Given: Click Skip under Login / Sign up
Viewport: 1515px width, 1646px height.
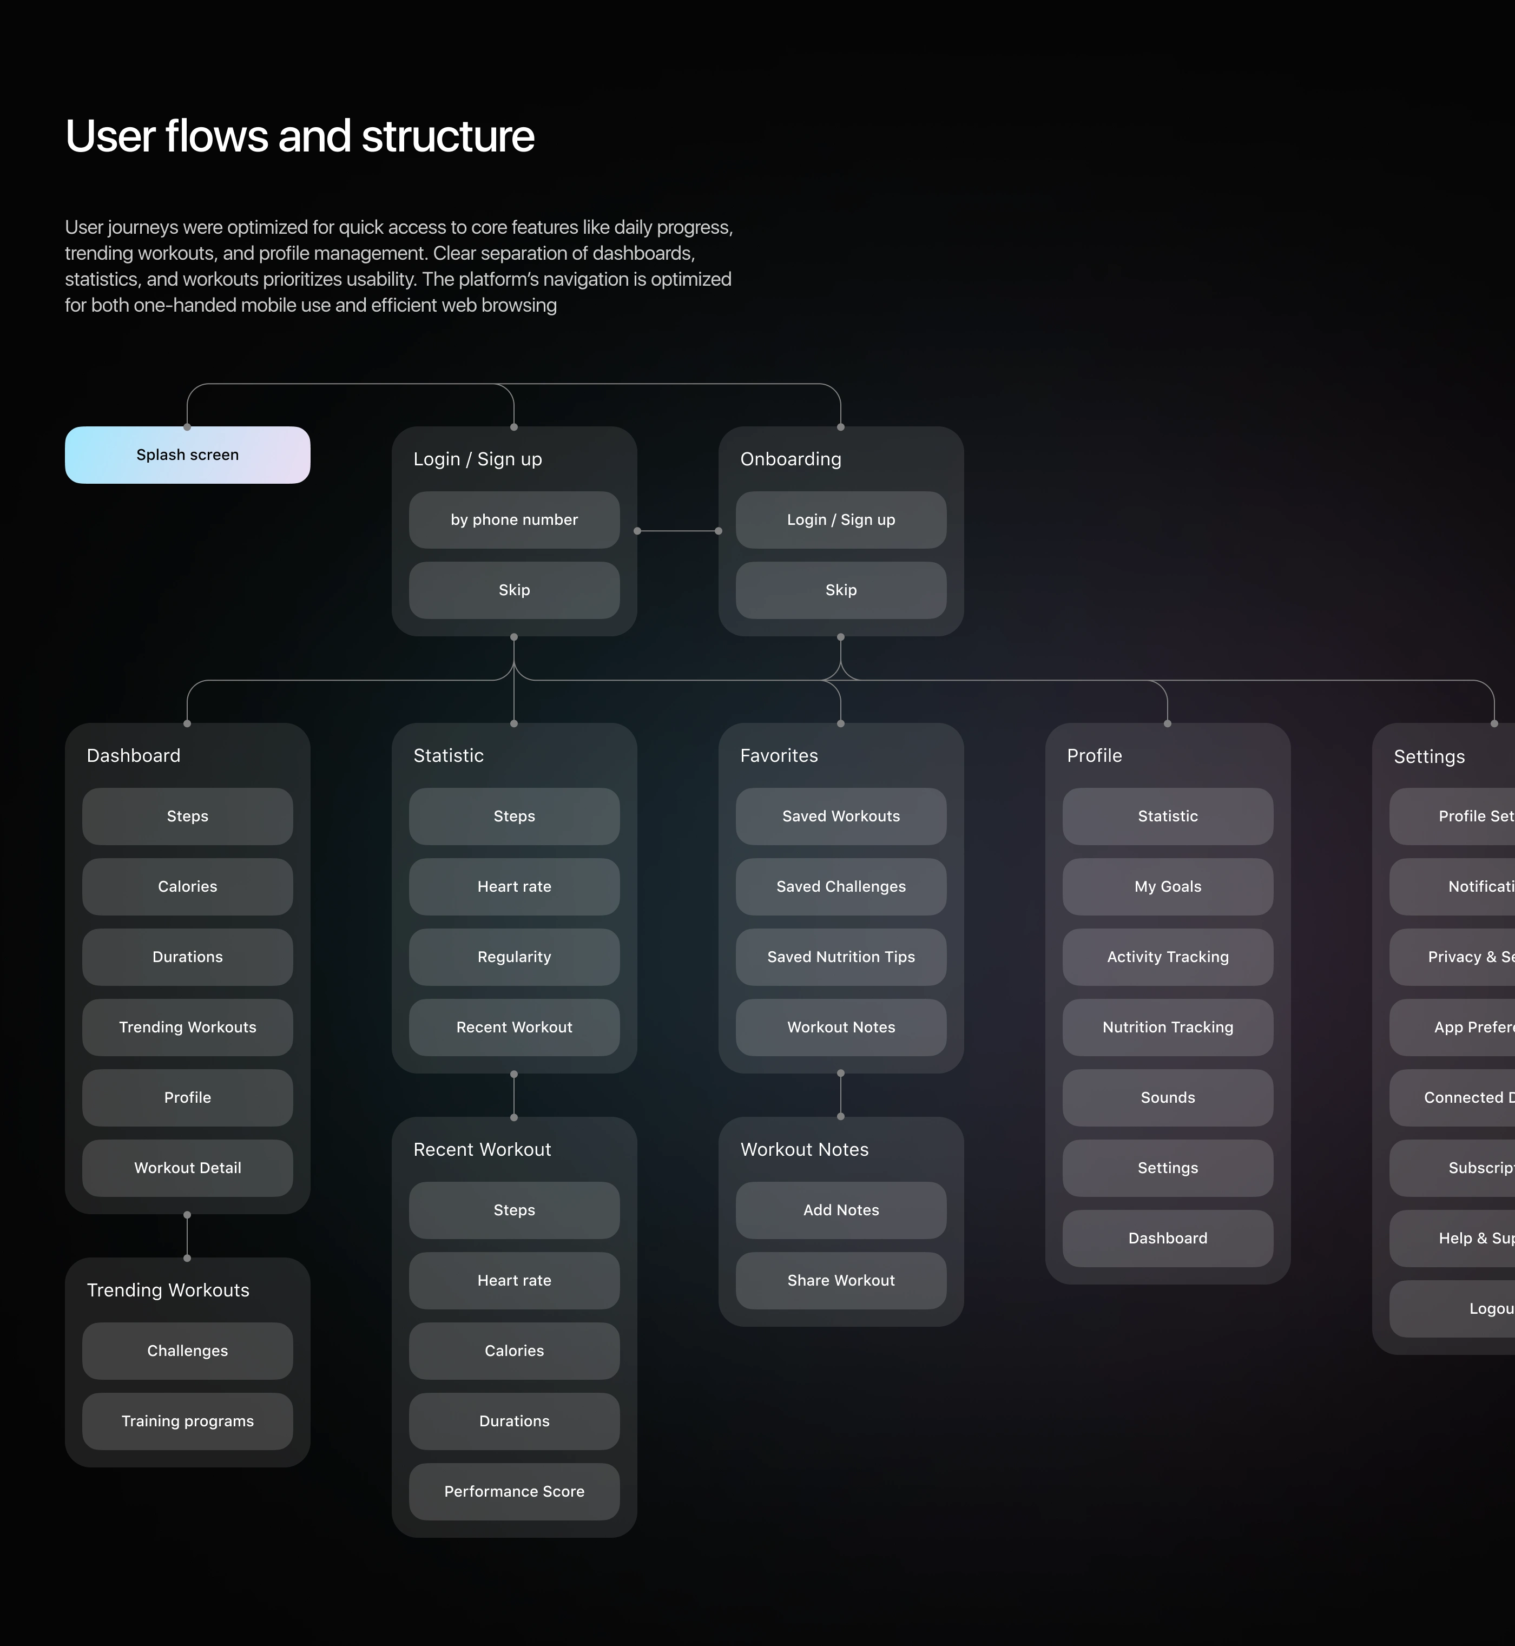Looking at the screenshot, I should coord(514,590).
